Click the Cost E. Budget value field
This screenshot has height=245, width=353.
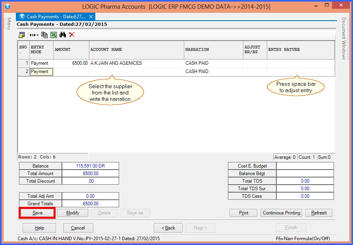click(305, 166)
